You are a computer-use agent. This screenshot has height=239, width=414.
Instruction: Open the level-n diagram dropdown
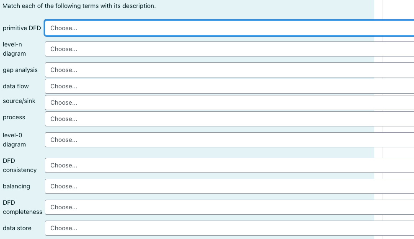[x=230, y=49]
